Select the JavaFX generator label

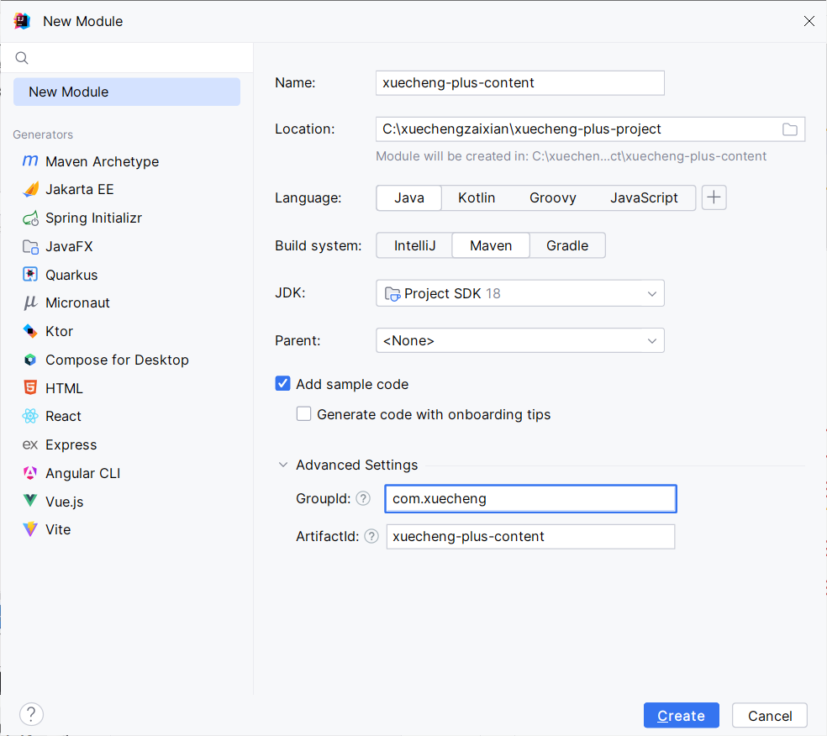(69, 246)
